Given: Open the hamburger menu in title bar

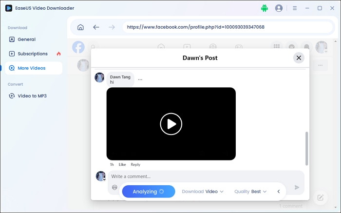Looking at the screenshot, I should coord(295,8).
